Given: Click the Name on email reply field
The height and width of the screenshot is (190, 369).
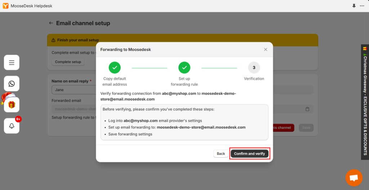Looking at the screenshot, I should (74, 90).
